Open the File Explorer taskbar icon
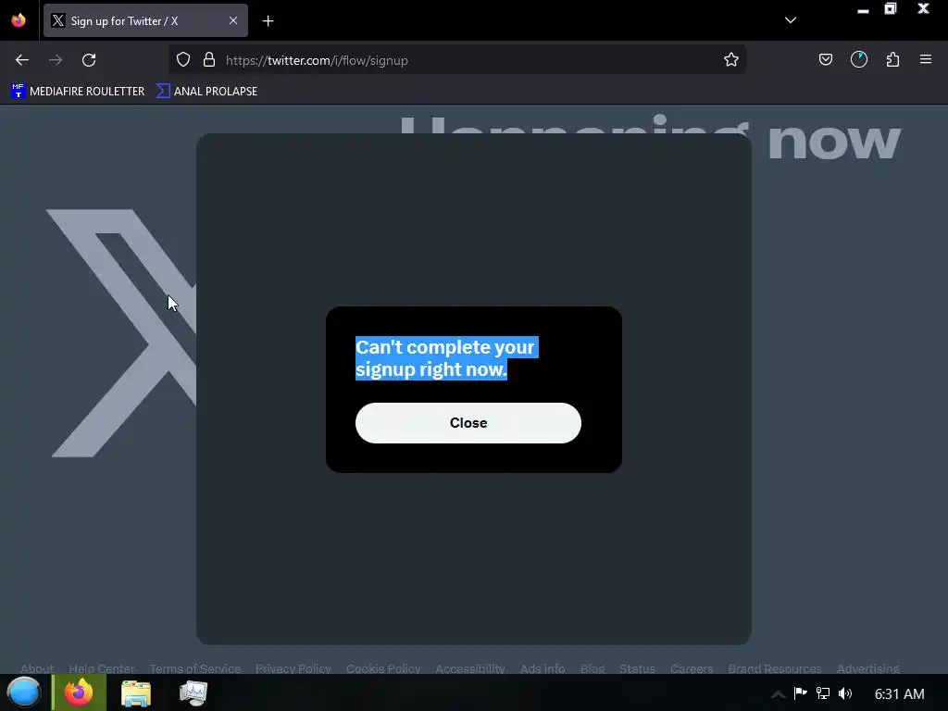Viewport: 948px width, 711px height. pos(136,692)
